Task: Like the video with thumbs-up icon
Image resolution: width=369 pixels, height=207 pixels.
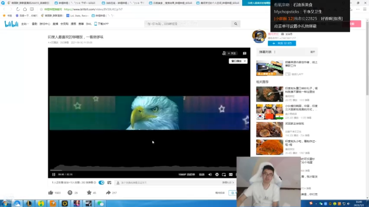Action: (x=51, y=193)
